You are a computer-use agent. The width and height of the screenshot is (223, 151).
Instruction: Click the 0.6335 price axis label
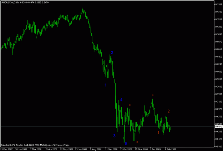coord(219,131)
